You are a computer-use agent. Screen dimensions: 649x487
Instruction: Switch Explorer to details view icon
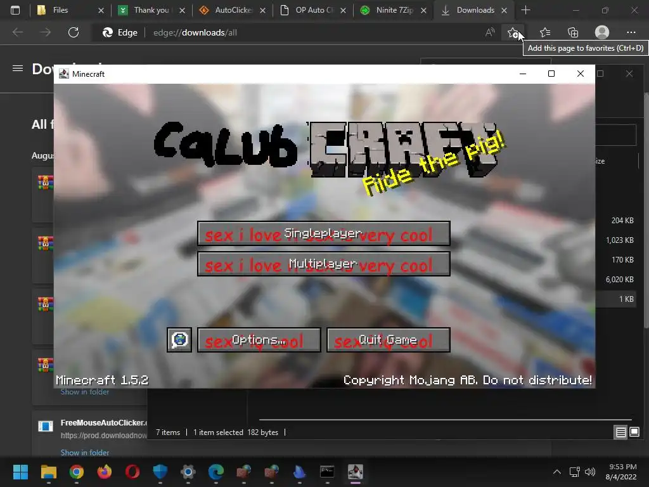tap(621, 432)
